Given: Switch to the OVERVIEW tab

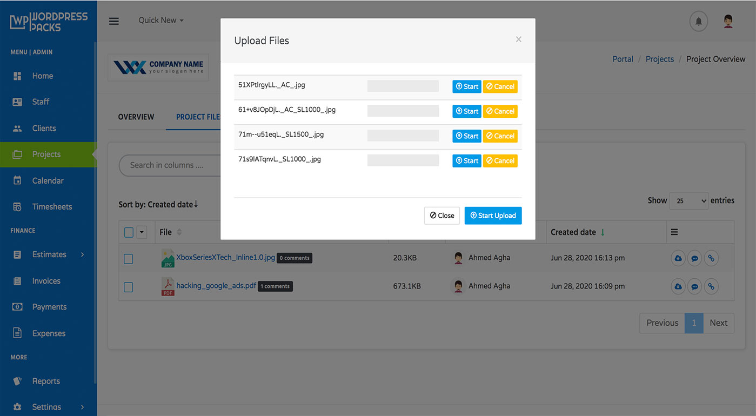Looking at the screenshot, I should [x=136, y=117].
